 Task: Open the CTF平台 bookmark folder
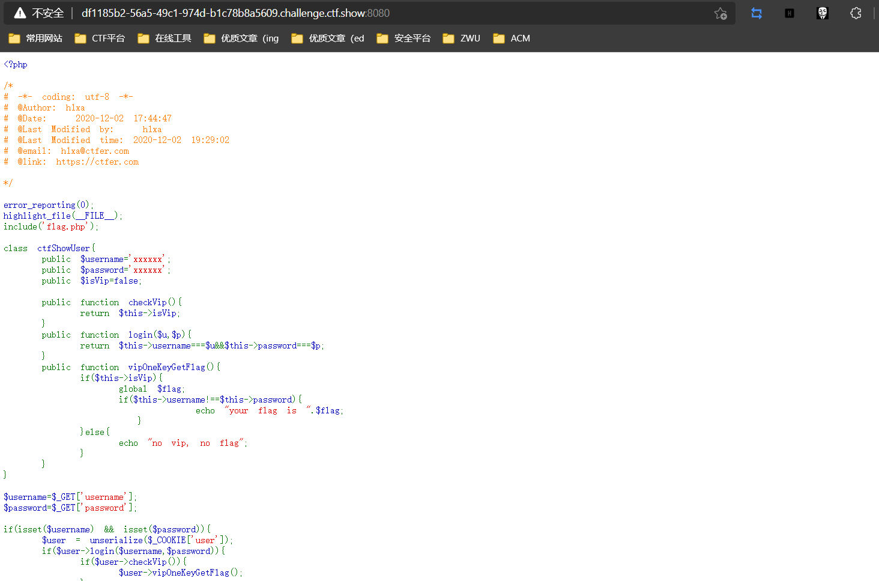(100, 38)
